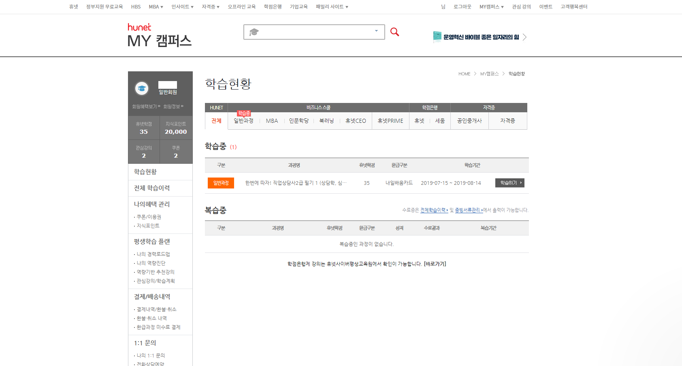
Task: Select the 북러닝 tab
Action: [x=326, y=121]
